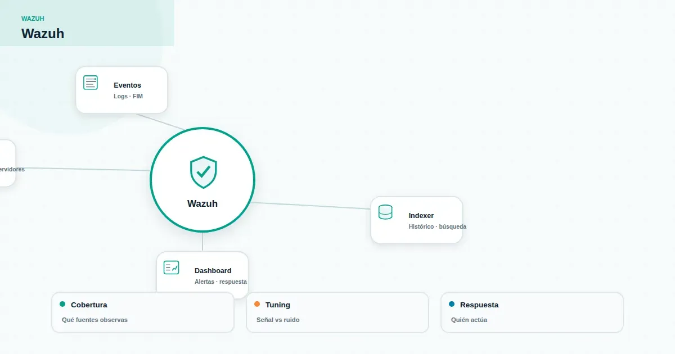Click the 'Logs · FIM' subtitle

point(128,96)
